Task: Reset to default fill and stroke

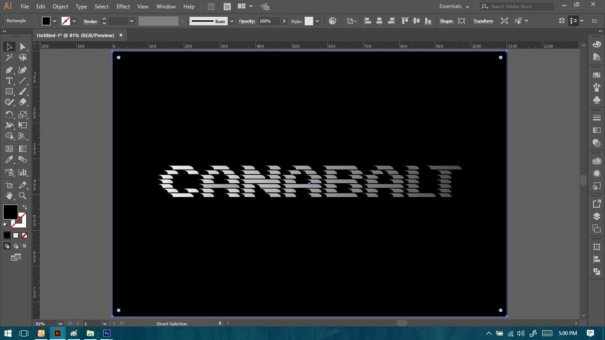Action: 5,225
